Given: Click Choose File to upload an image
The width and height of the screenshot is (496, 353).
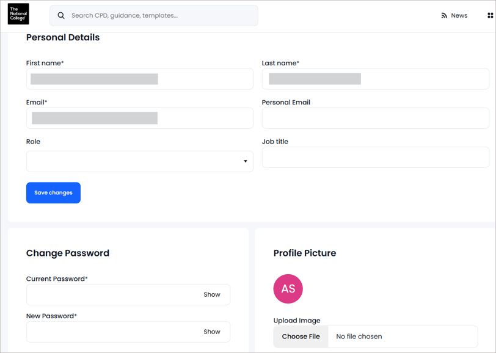Looking at the screenshot, I should 301,336.
